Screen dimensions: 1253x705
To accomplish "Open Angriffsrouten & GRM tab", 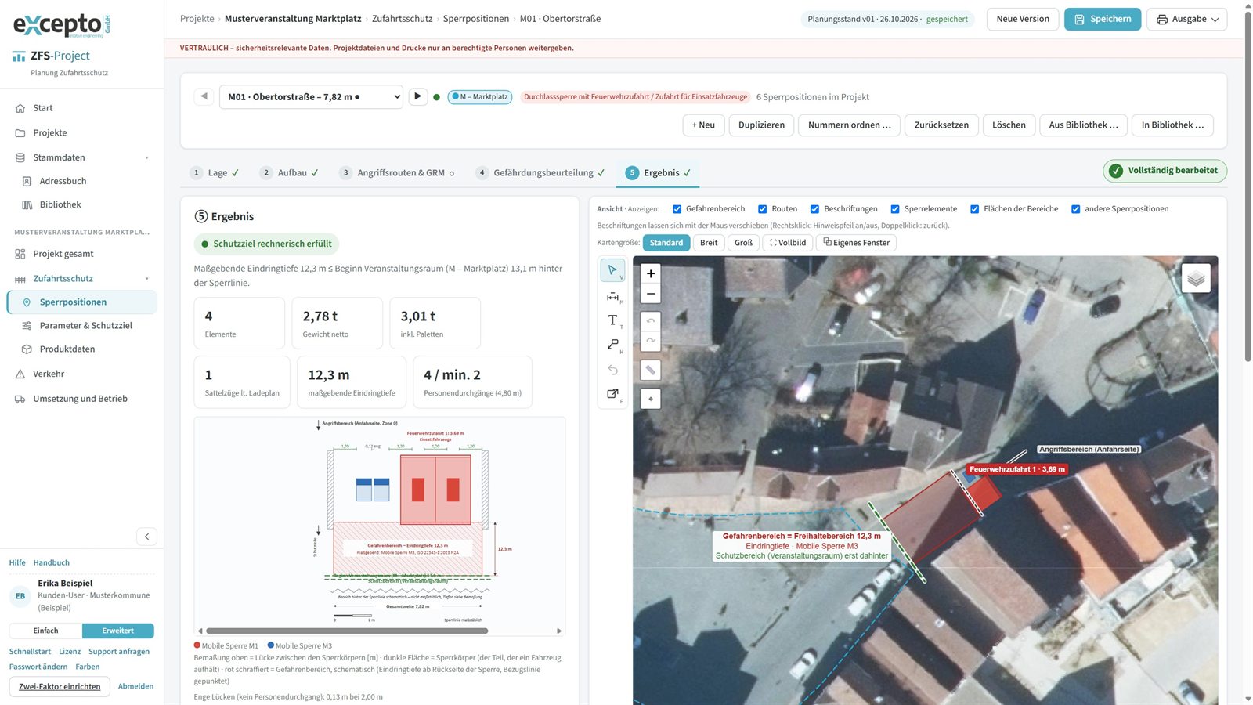I will tap(398, 173).
